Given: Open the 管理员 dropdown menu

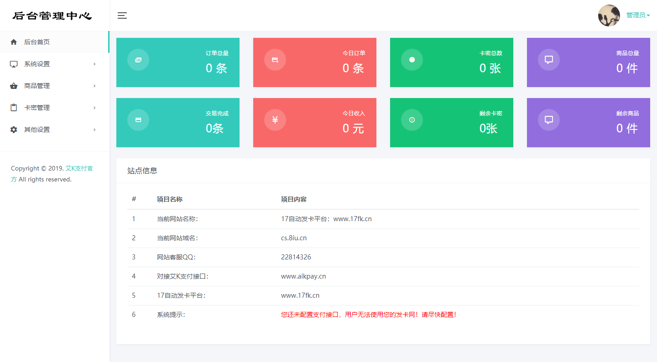Looking at the screenshot, I should point(638,16).
